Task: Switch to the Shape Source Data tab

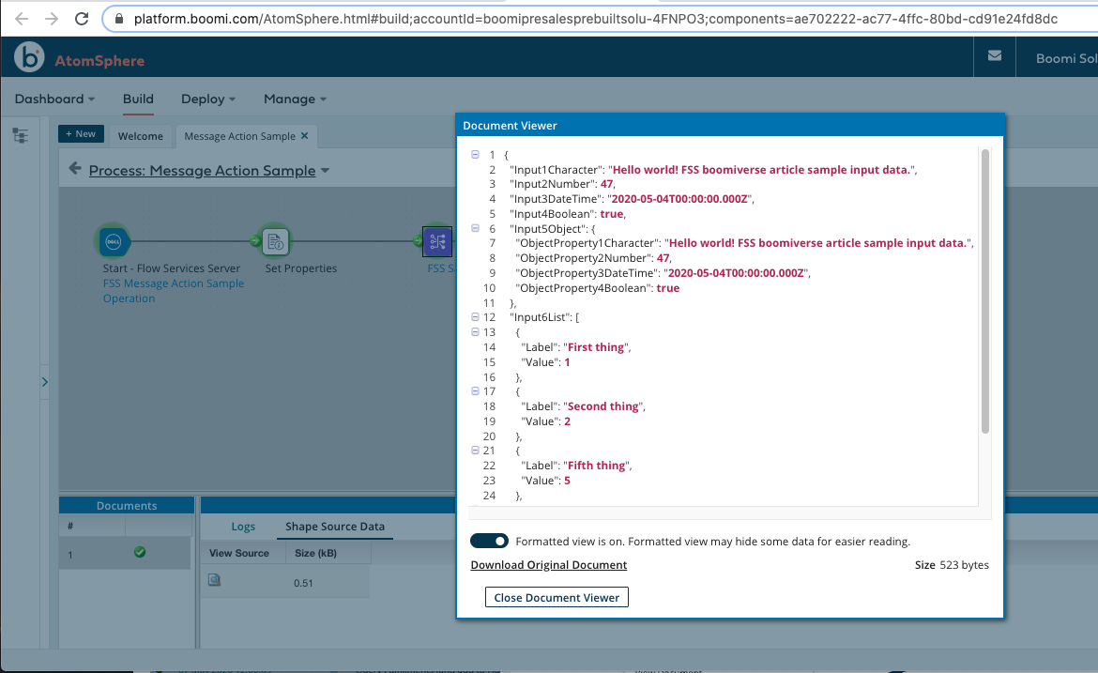Action: tap(335, 527)
